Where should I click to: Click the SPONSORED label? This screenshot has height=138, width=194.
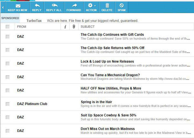(x=10, y=18)
